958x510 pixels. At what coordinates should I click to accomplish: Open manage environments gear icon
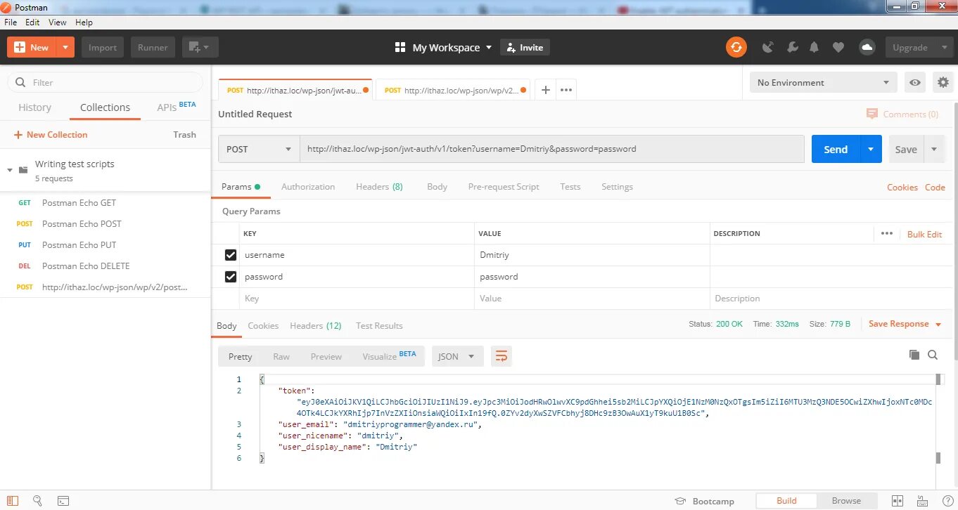(x=943, y=82)
